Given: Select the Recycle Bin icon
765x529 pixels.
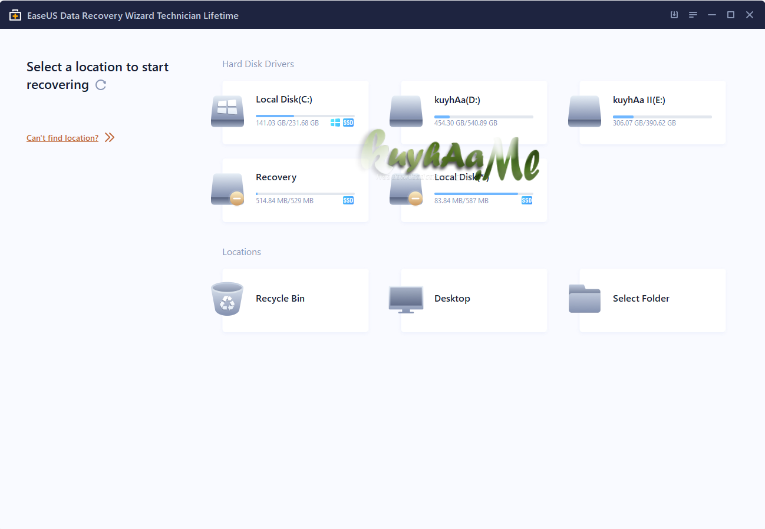Looking at the screenshot, I should pyautogui.click(x=227, y=299).
